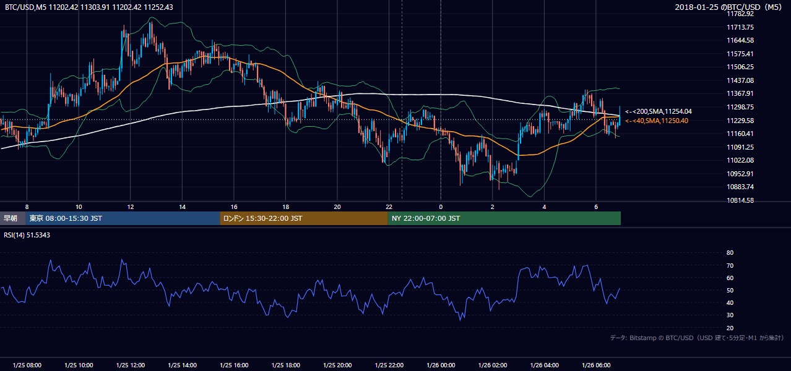Viewport: 791px width, 371px height.
Task: Click price axis value 10883.74
Action: pos(740,187)
